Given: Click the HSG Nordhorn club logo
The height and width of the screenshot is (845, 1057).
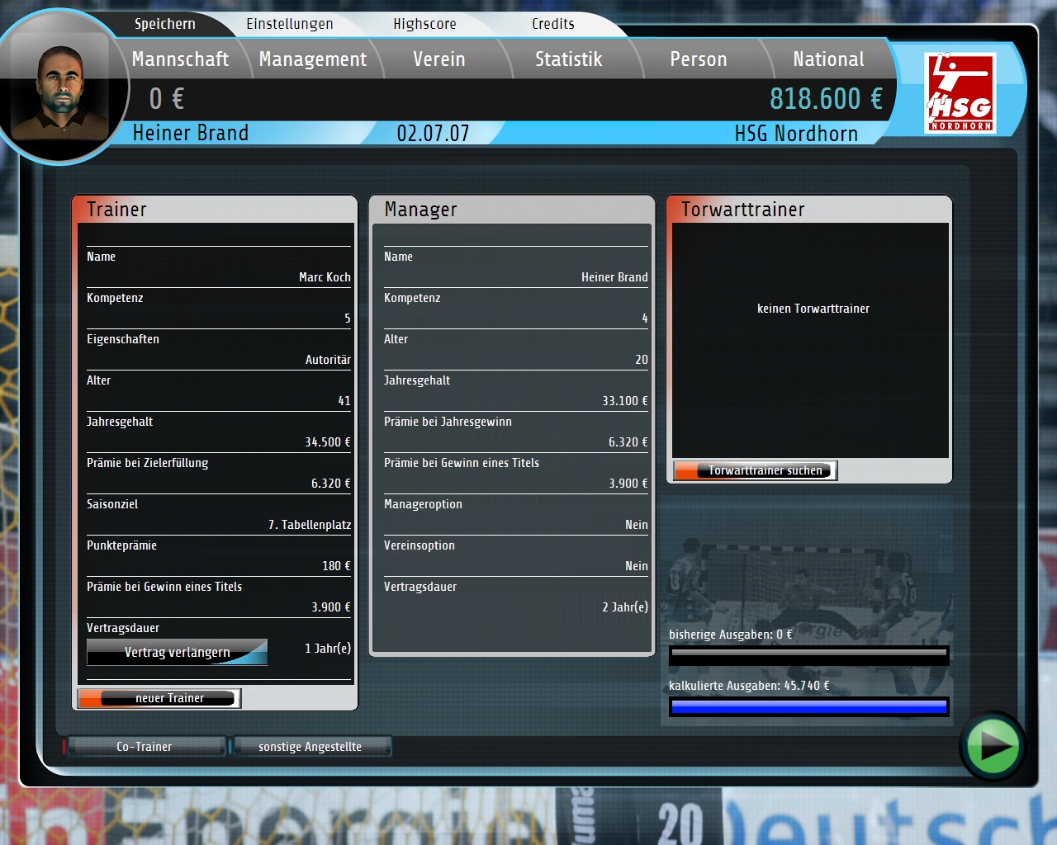Looking at the screenshot, I should 960,92.
